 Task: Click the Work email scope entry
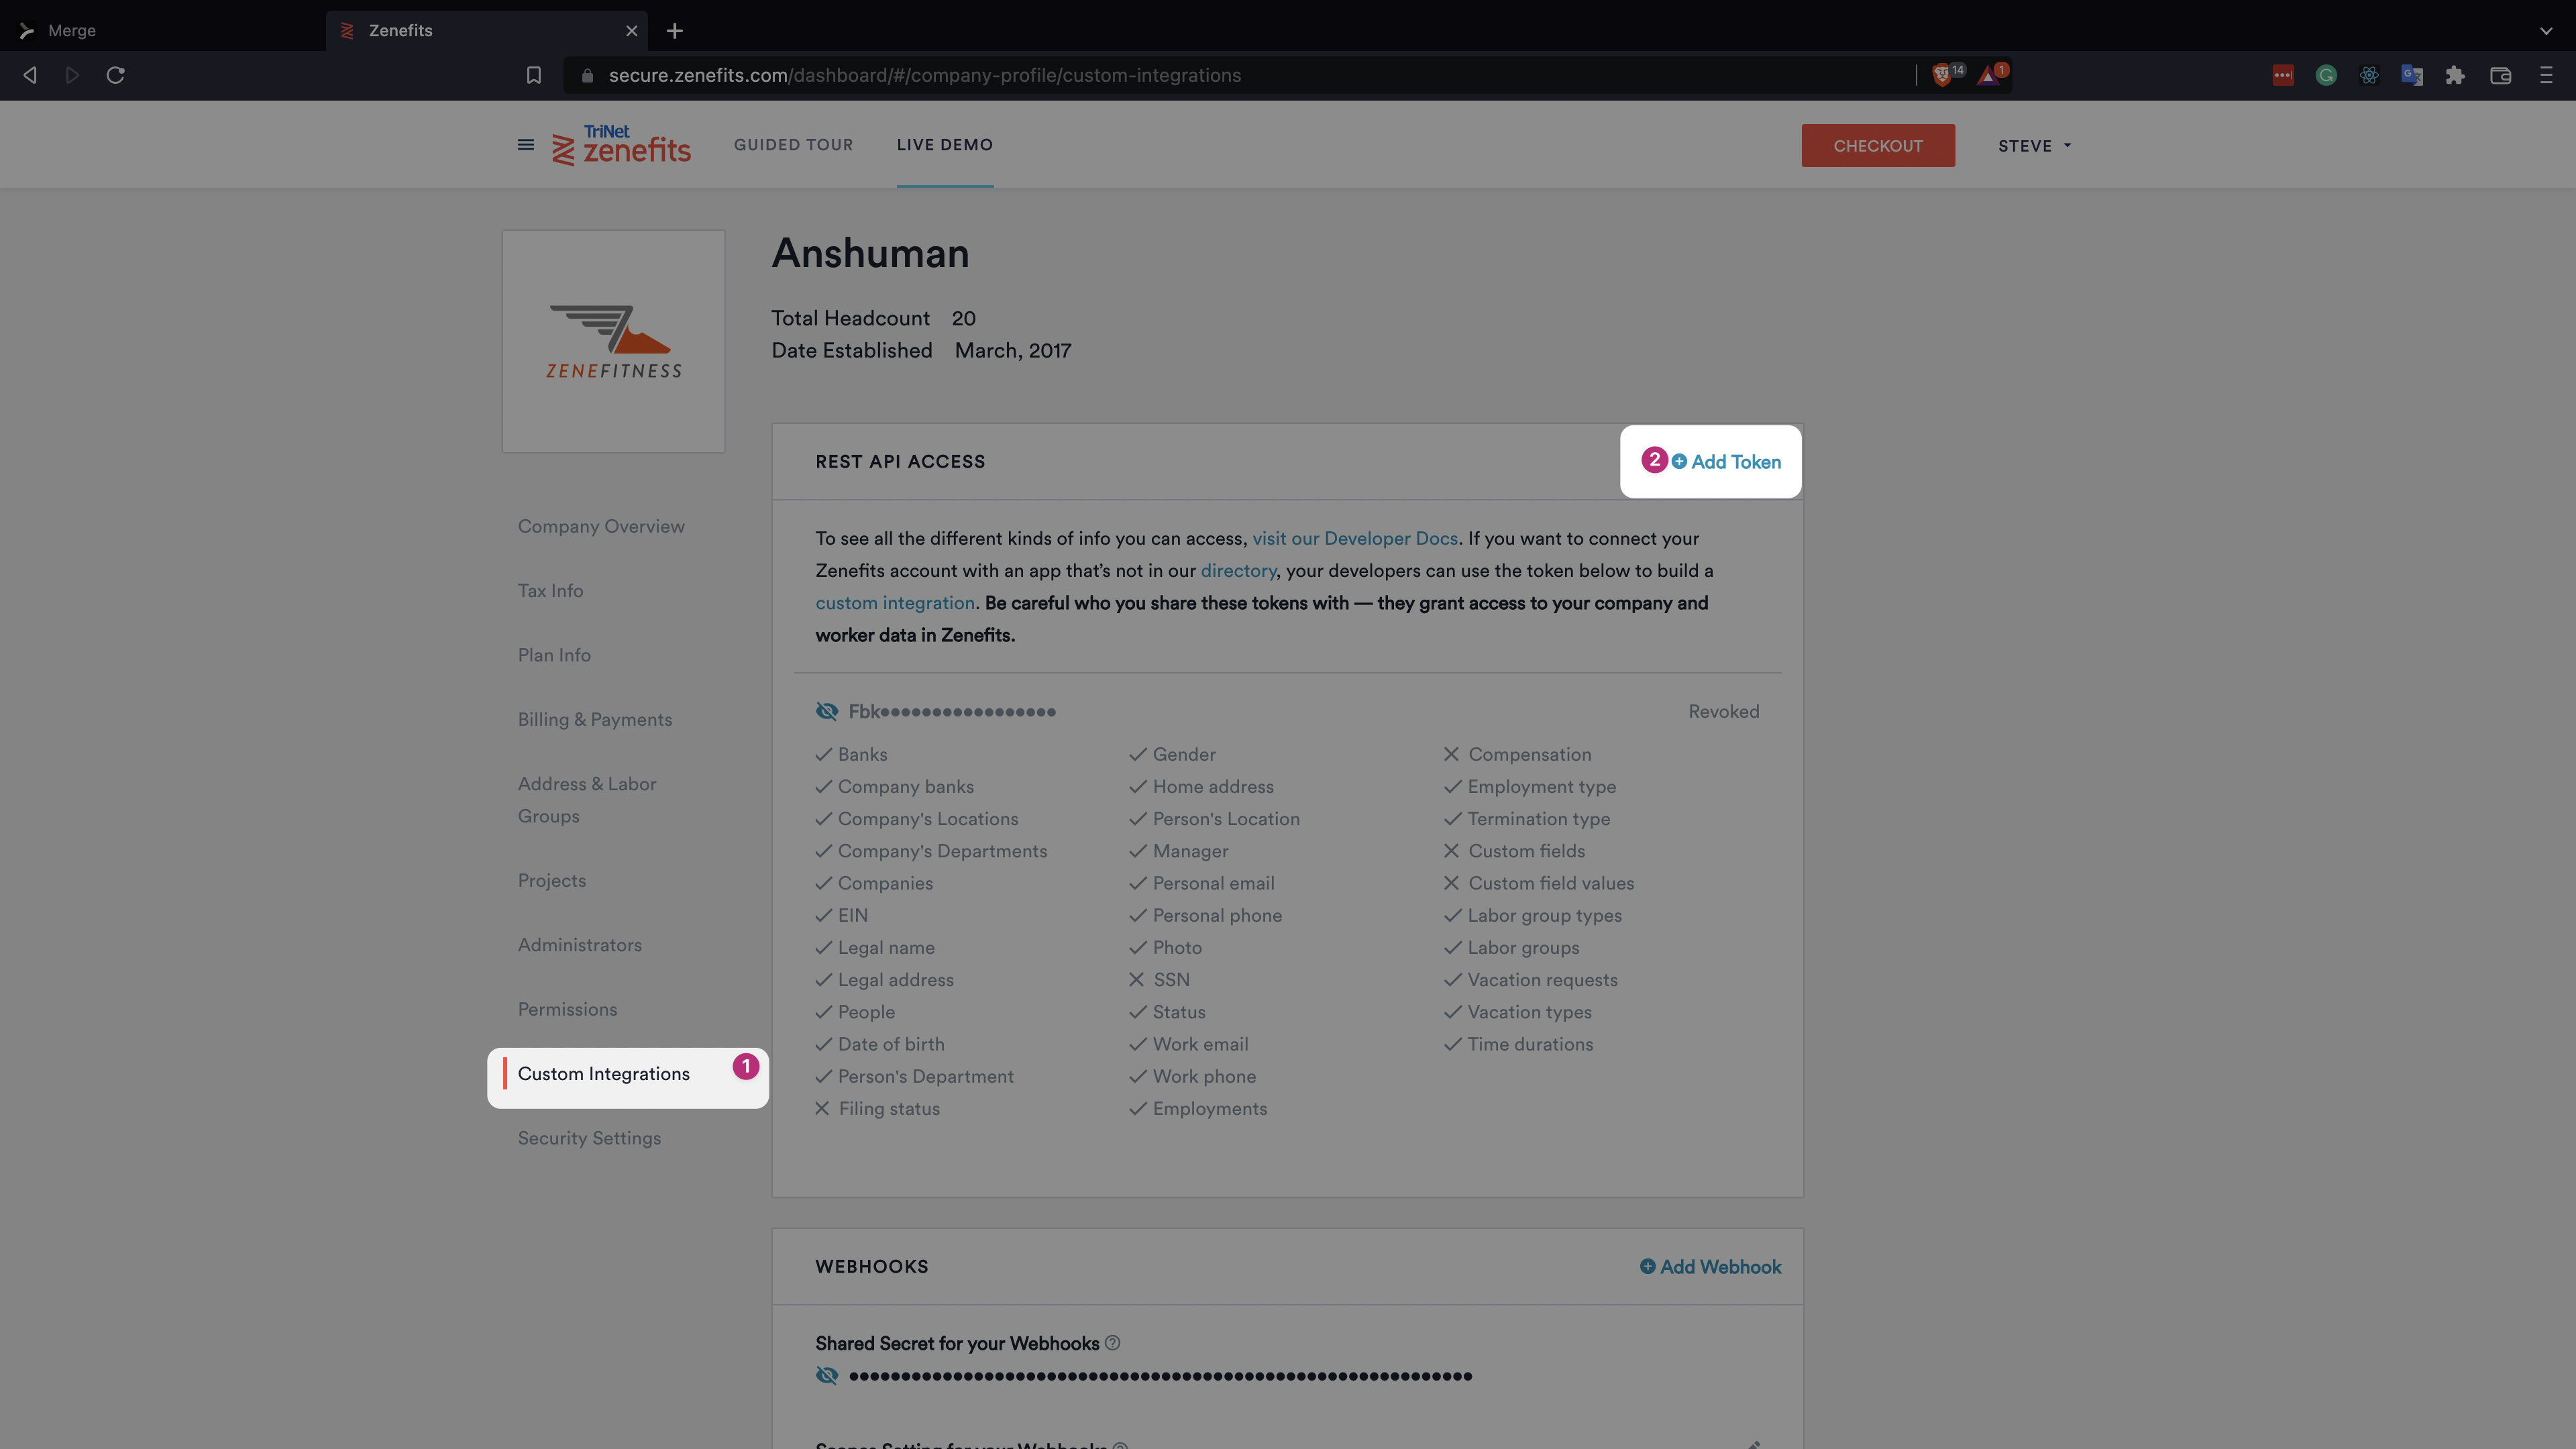[x=1188, y=1044]
